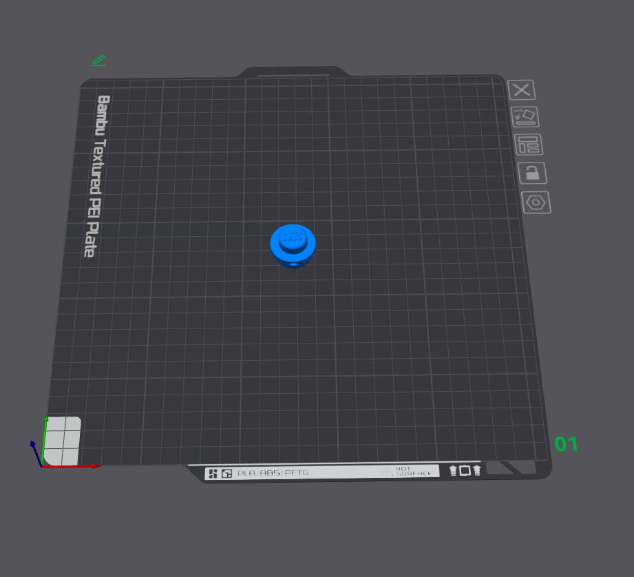Click the green Y axis arrow

(45, 440)
